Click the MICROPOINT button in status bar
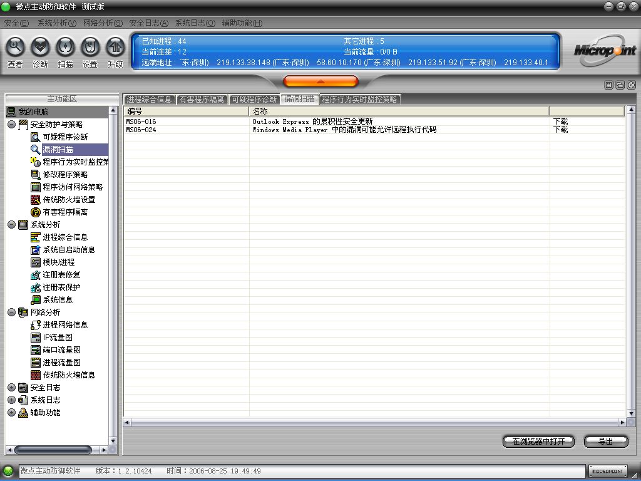Screen dimensions: 641x481 click(x=608, y=471)
